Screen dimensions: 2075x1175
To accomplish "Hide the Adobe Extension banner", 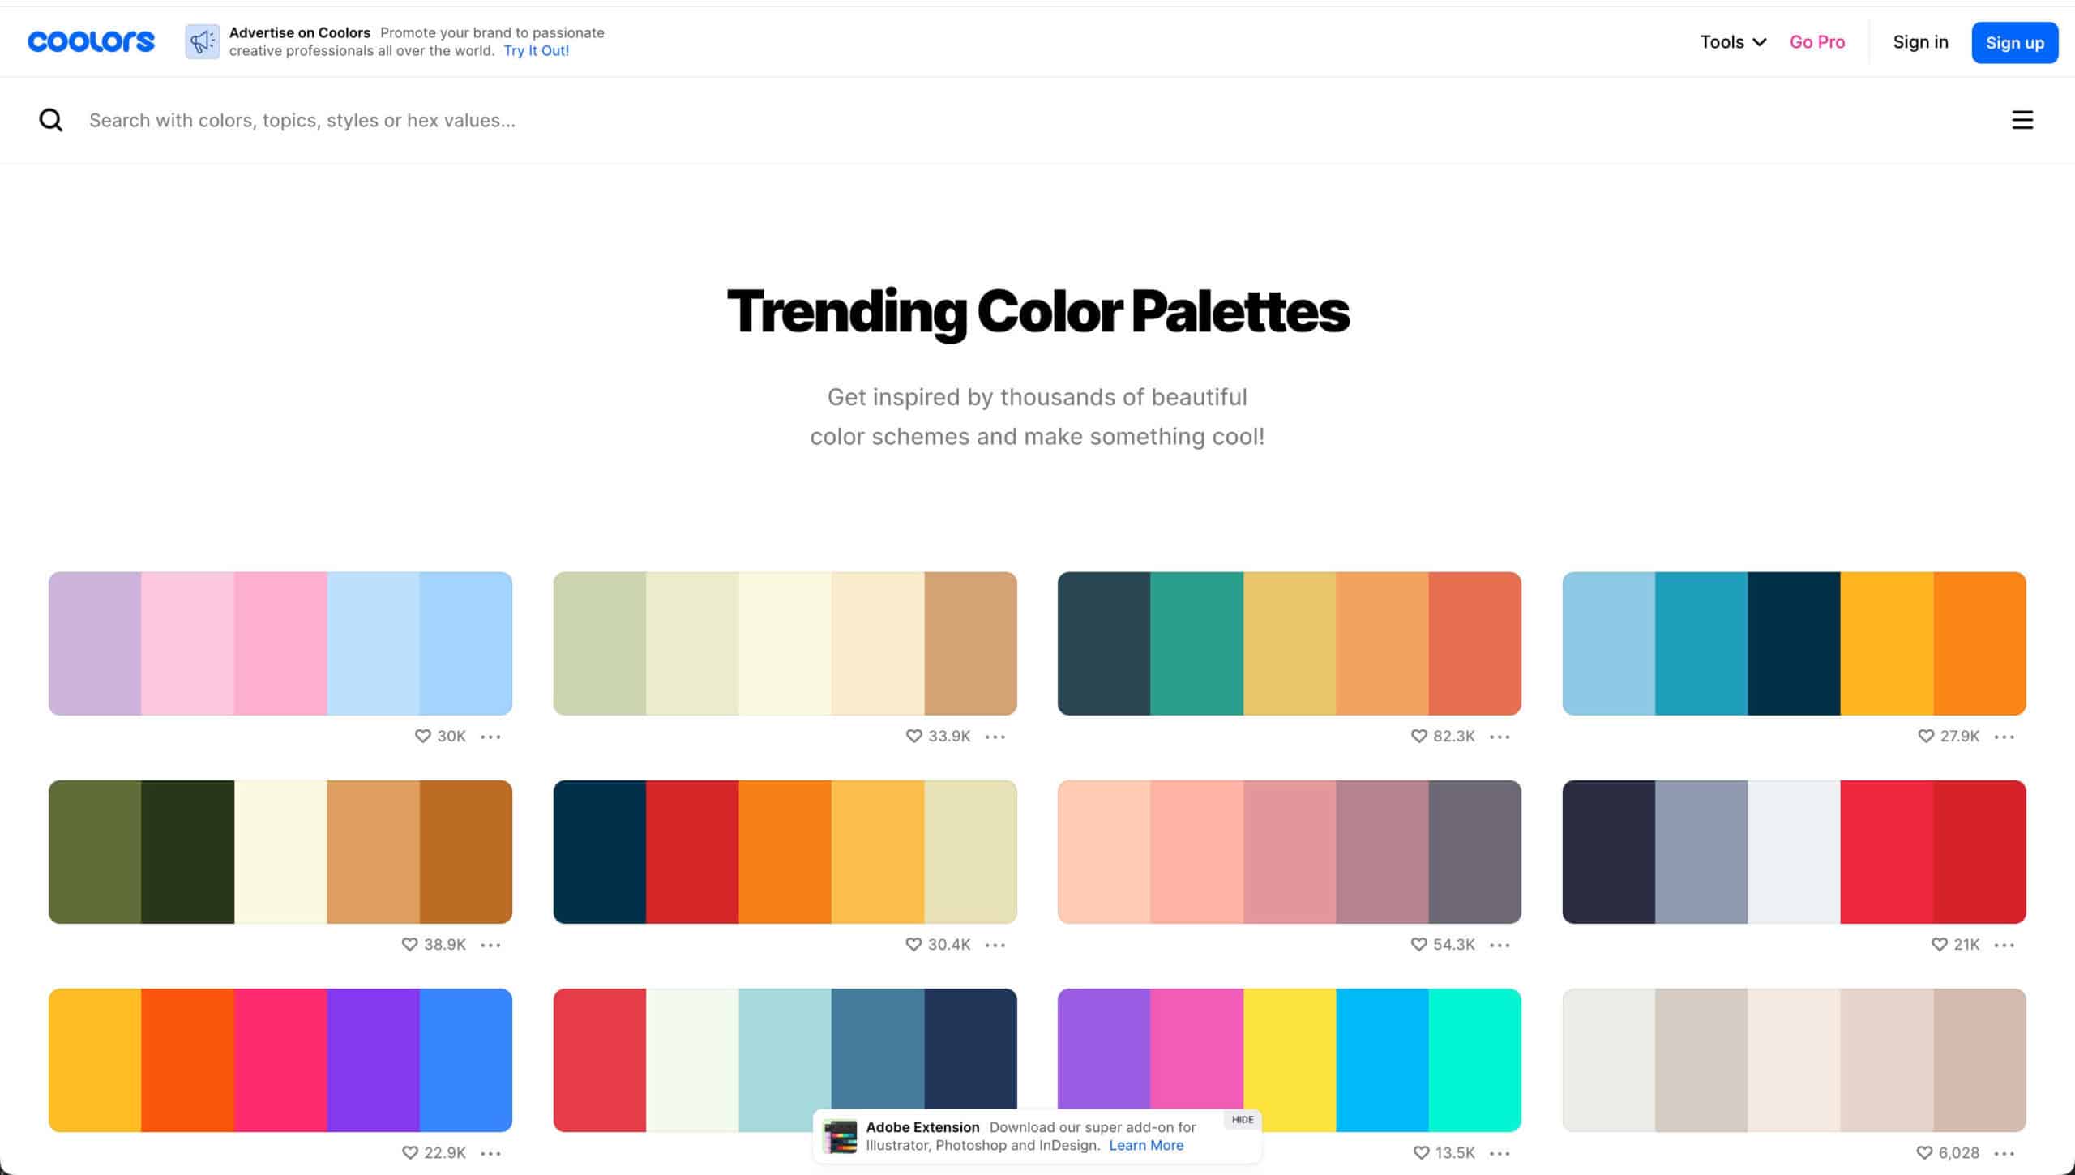I will 1242,1119.
